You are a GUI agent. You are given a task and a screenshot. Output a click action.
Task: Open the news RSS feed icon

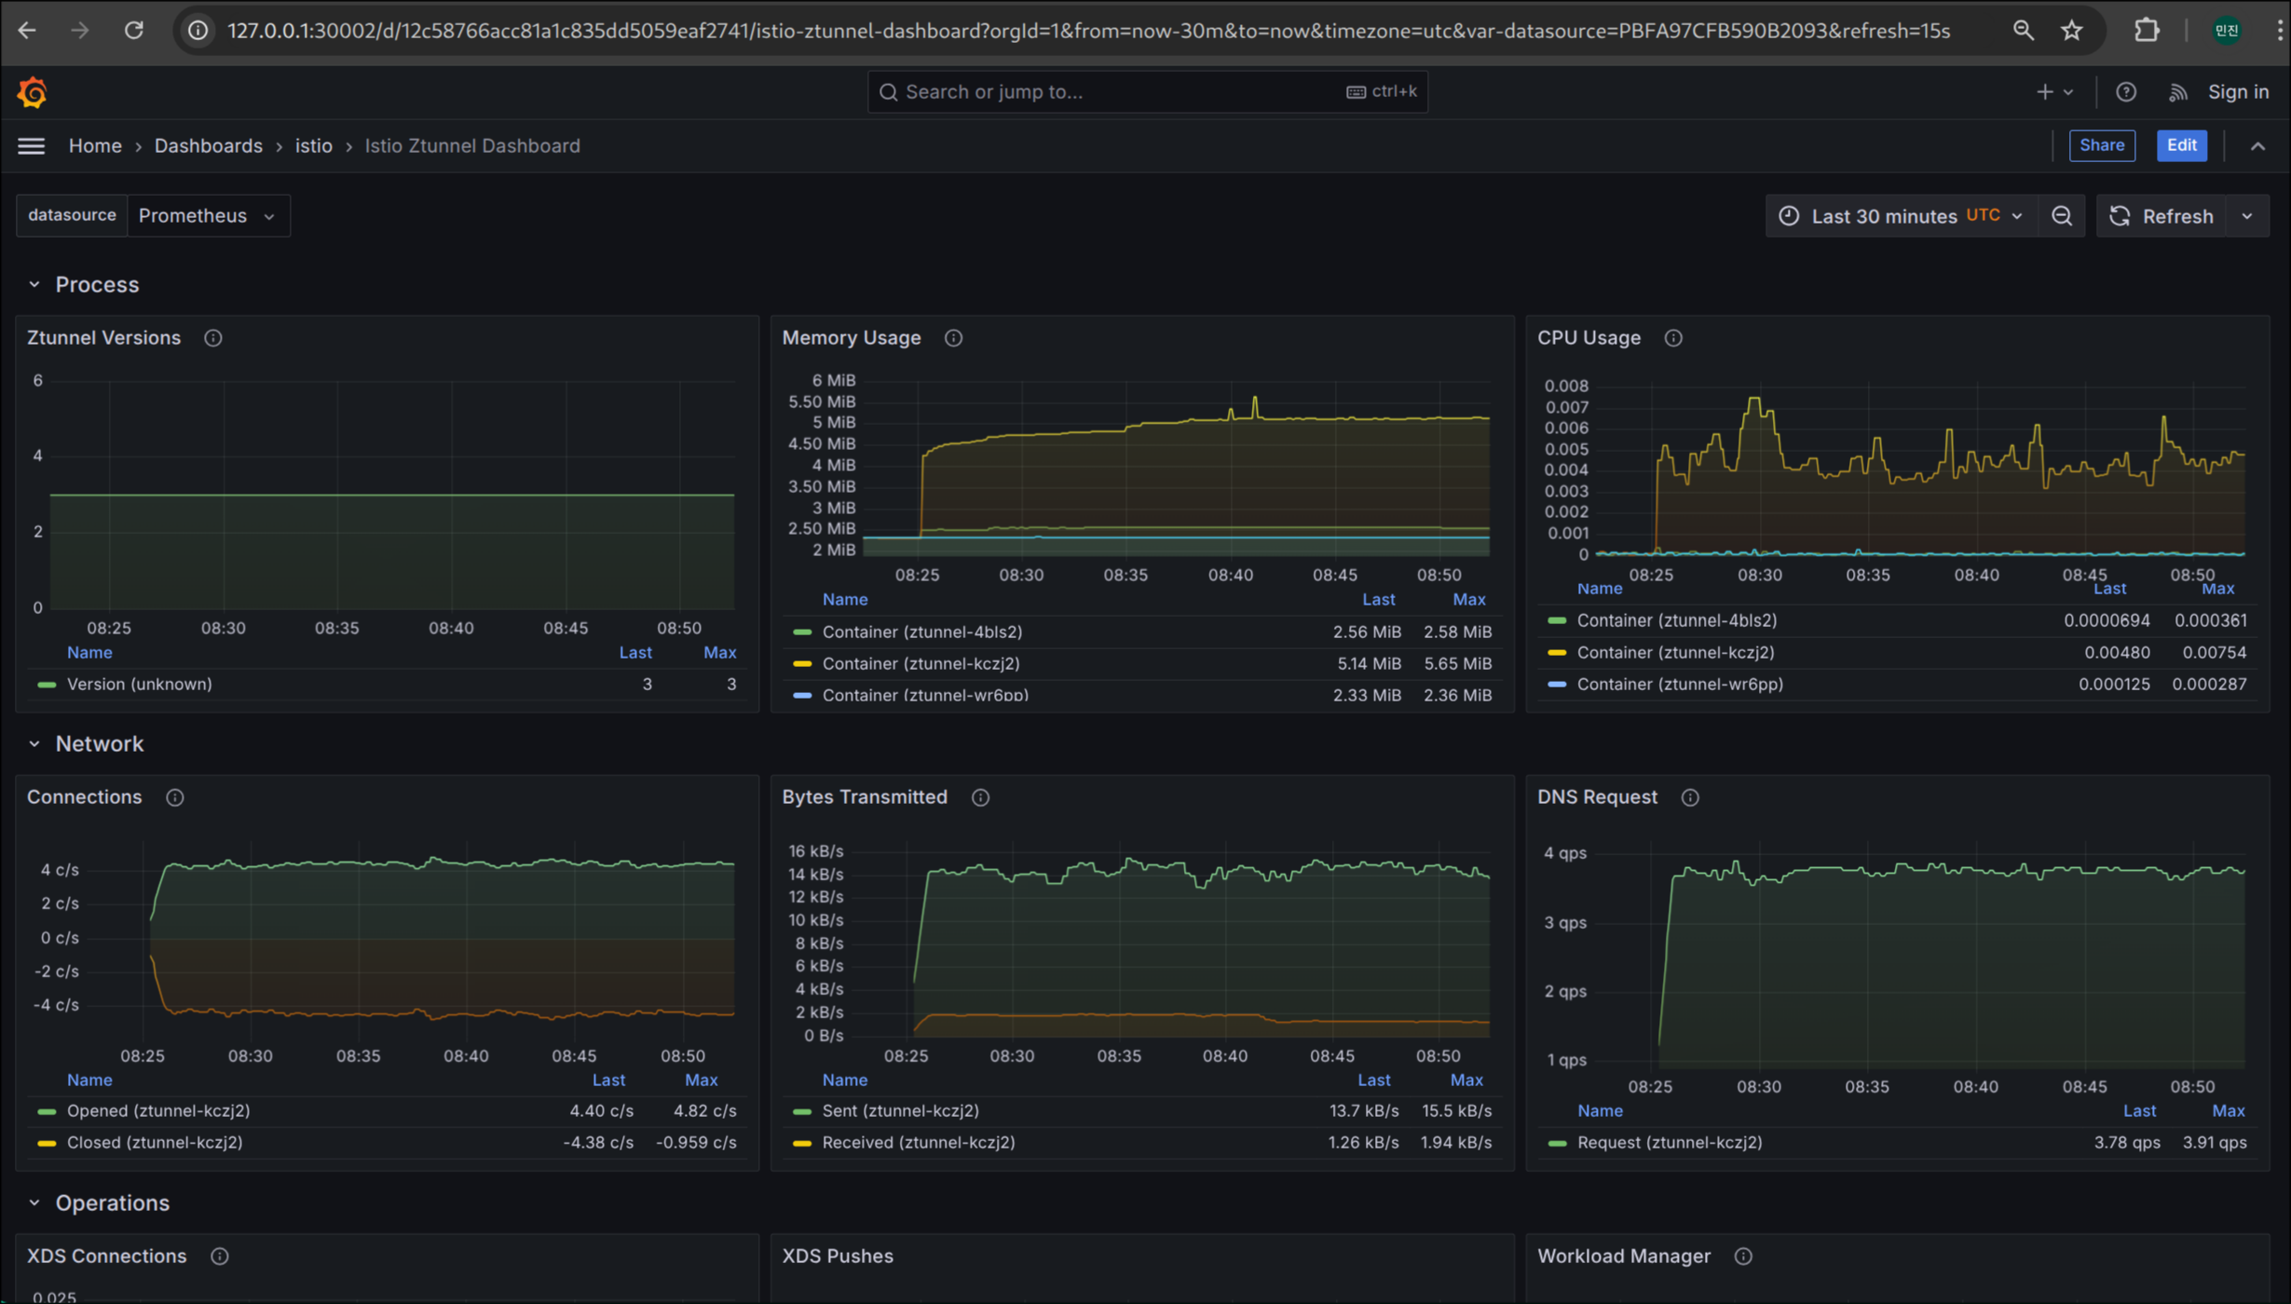2177,92
